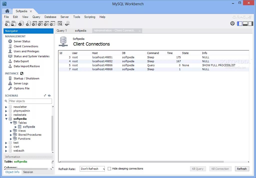This screenshot has height=178, width=256.
Task: Create new stored procedure toolbar icon
Action: point(46,23)
